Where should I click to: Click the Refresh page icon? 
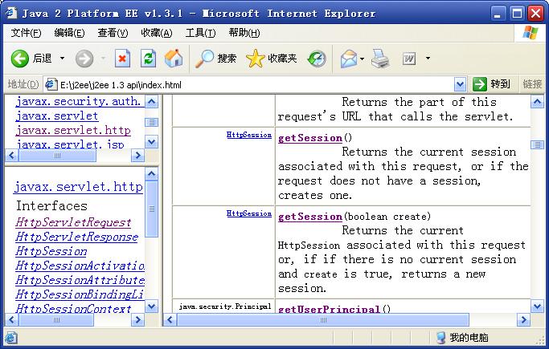[x=148, y=59]
